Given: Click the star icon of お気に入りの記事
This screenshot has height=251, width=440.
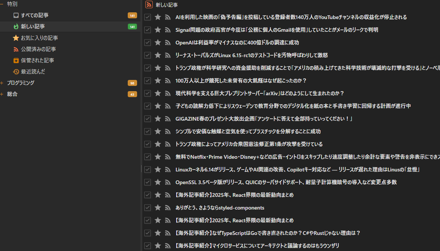Looking at the screenshot, I should (16, 38).
